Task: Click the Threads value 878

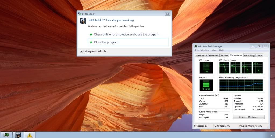Action: 261,101
